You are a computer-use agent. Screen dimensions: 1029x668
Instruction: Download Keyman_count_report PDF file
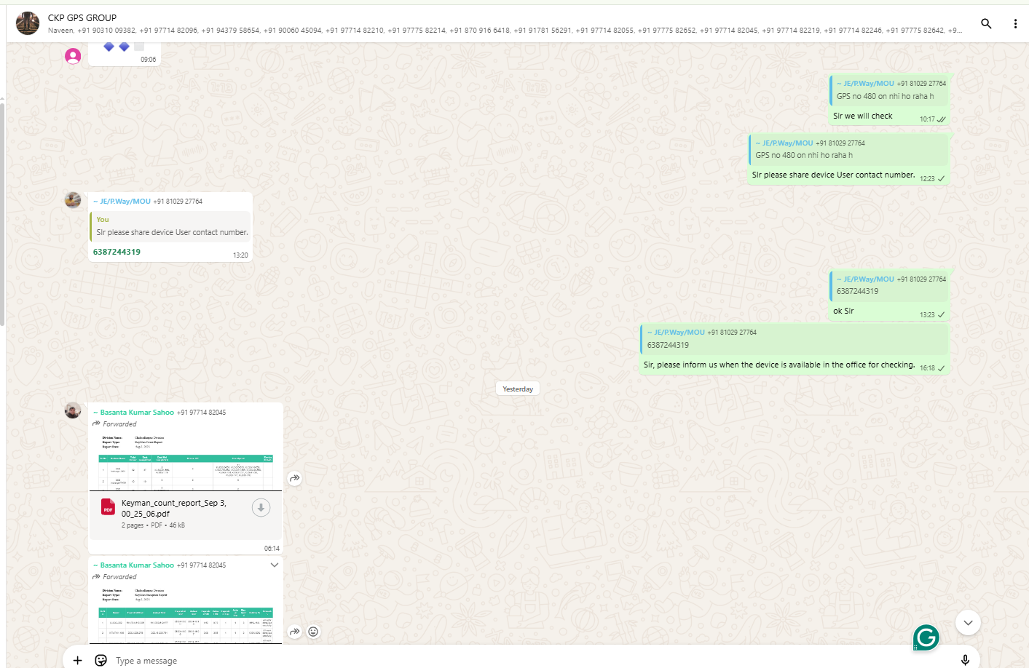tap(261, 508)
